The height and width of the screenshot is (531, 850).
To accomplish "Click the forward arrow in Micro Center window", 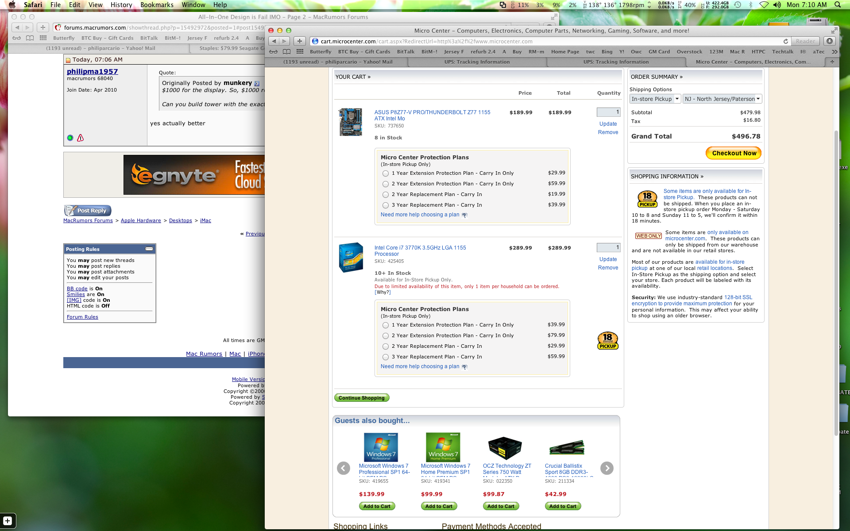I will (285, 41).
